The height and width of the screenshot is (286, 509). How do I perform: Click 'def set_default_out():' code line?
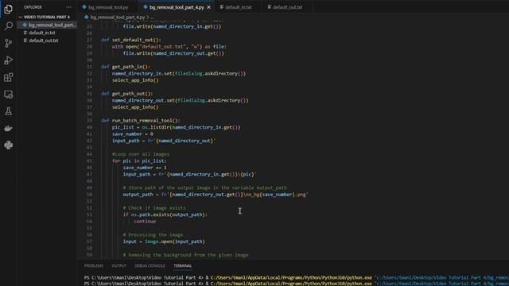point(131,40)
